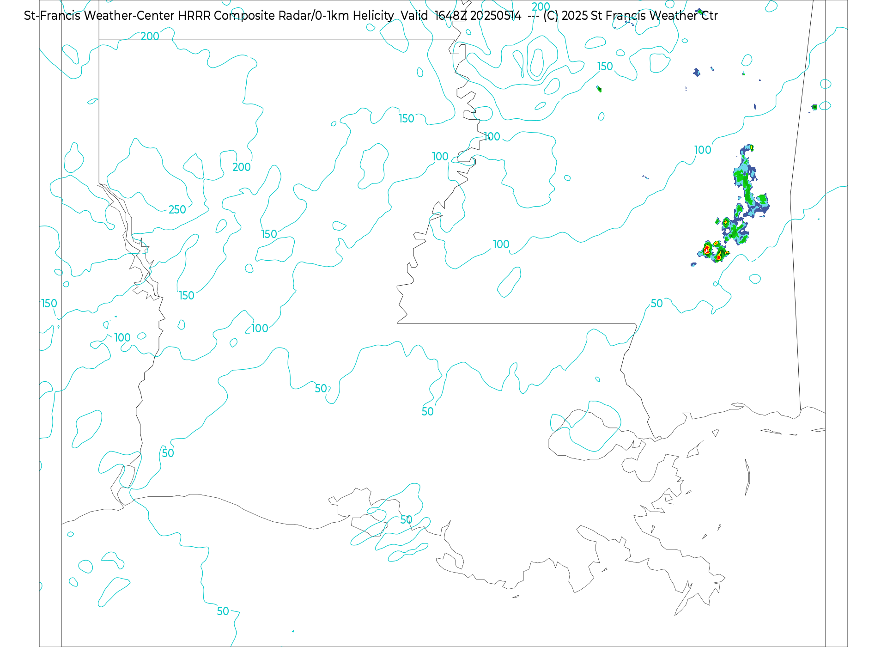Click the "200" contour label overlapping the title line

click(541, 6)
